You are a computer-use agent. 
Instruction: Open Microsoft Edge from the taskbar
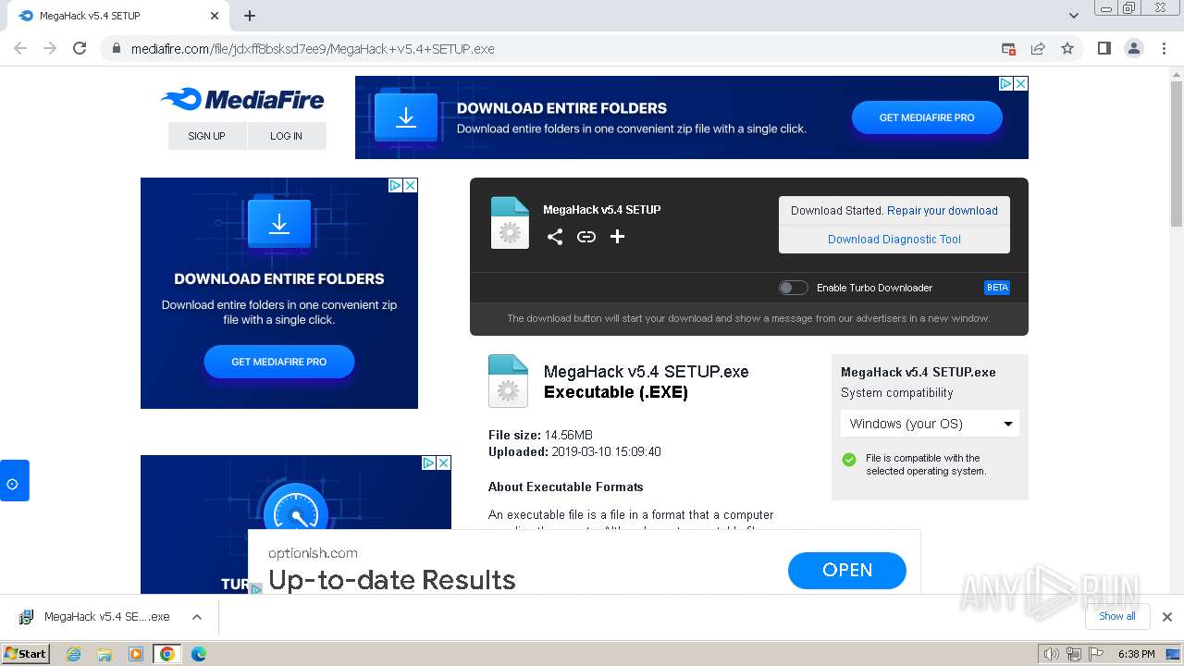198,654
